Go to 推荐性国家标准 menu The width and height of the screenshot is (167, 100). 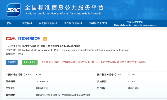click(x=73, y=23)
